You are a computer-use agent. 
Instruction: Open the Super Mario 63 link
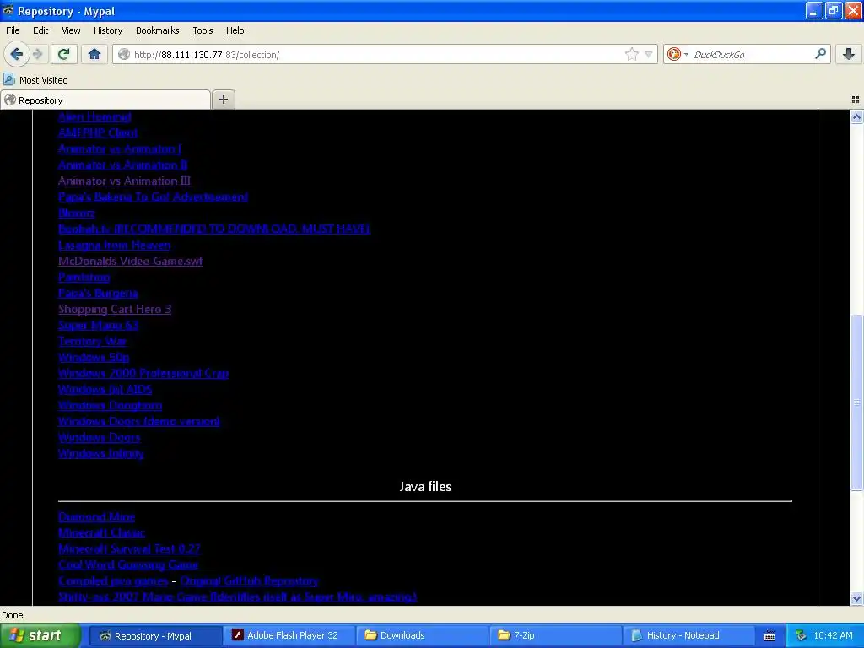(99, 325)
